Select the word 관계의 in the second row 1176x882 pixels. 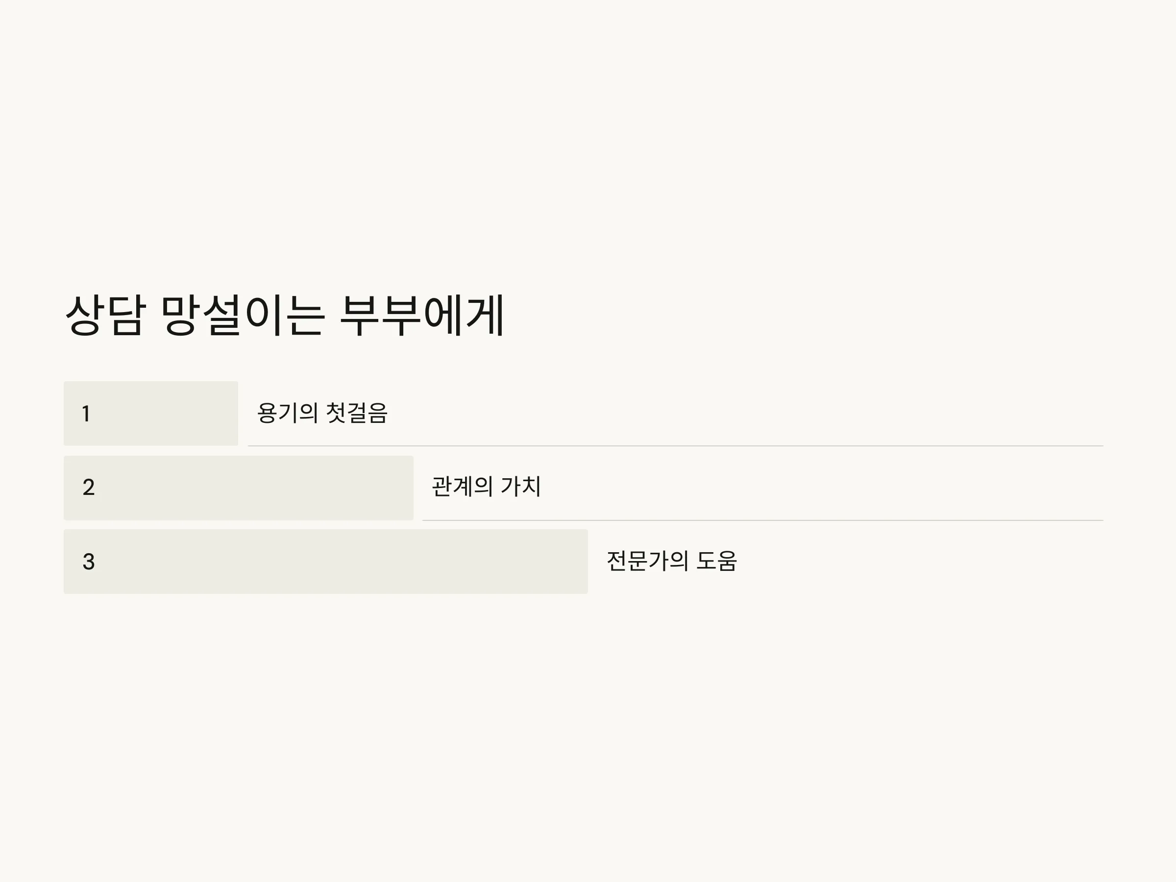click(462, 487)
